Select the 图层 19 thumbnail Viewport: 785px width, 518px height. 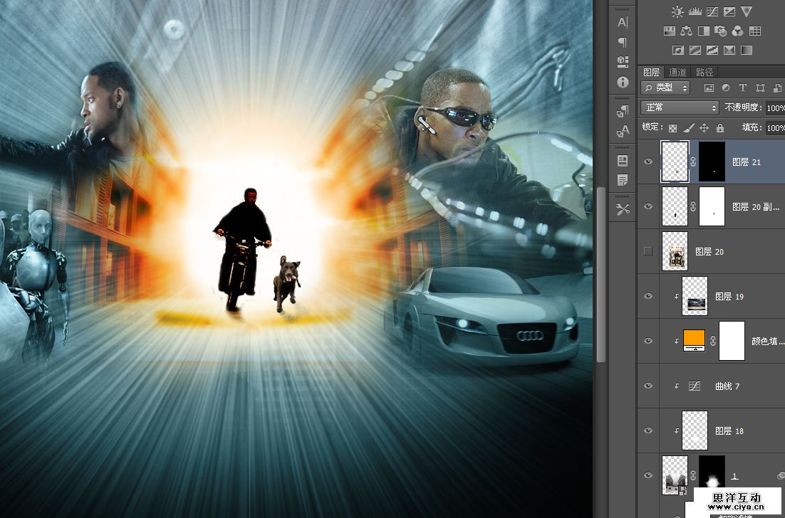695,296
